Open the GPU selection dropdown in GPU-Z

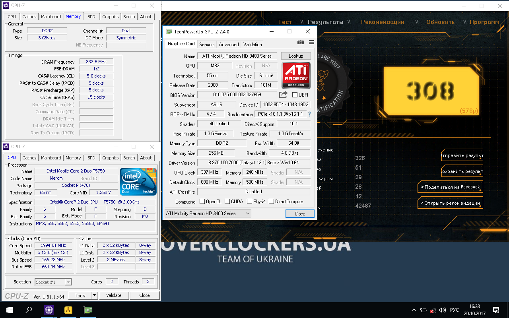pos(208,213)
